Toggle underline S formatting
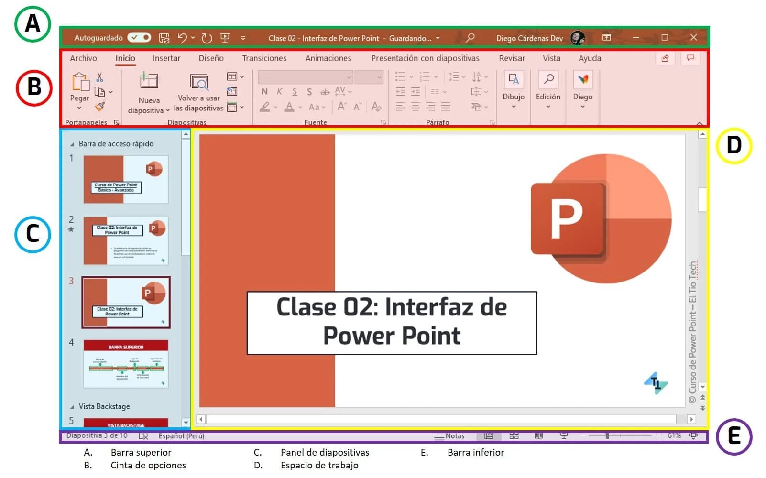 click(x=295, y=91)
